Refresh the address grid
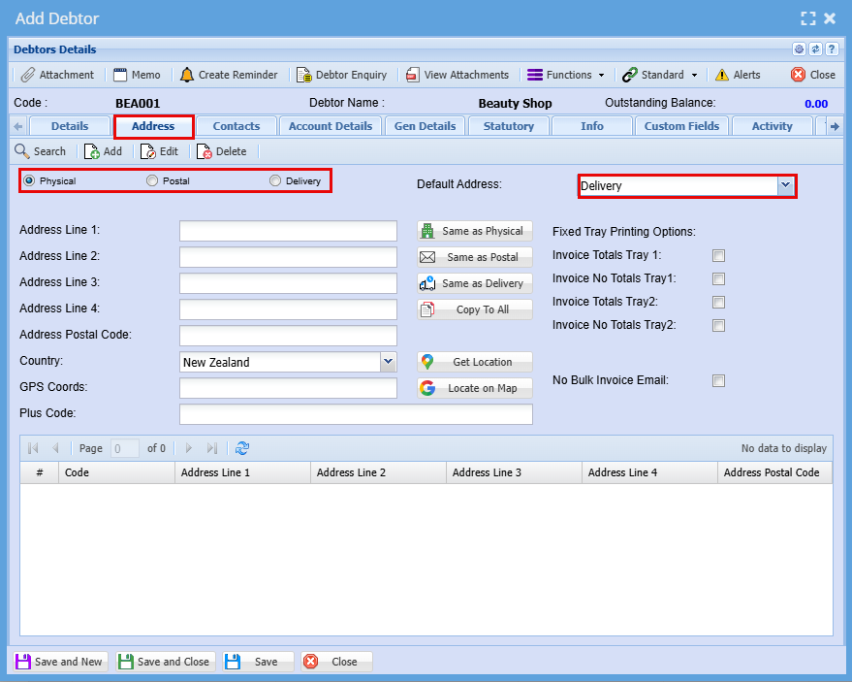This screenshot has width=852, height=682. 242,448
